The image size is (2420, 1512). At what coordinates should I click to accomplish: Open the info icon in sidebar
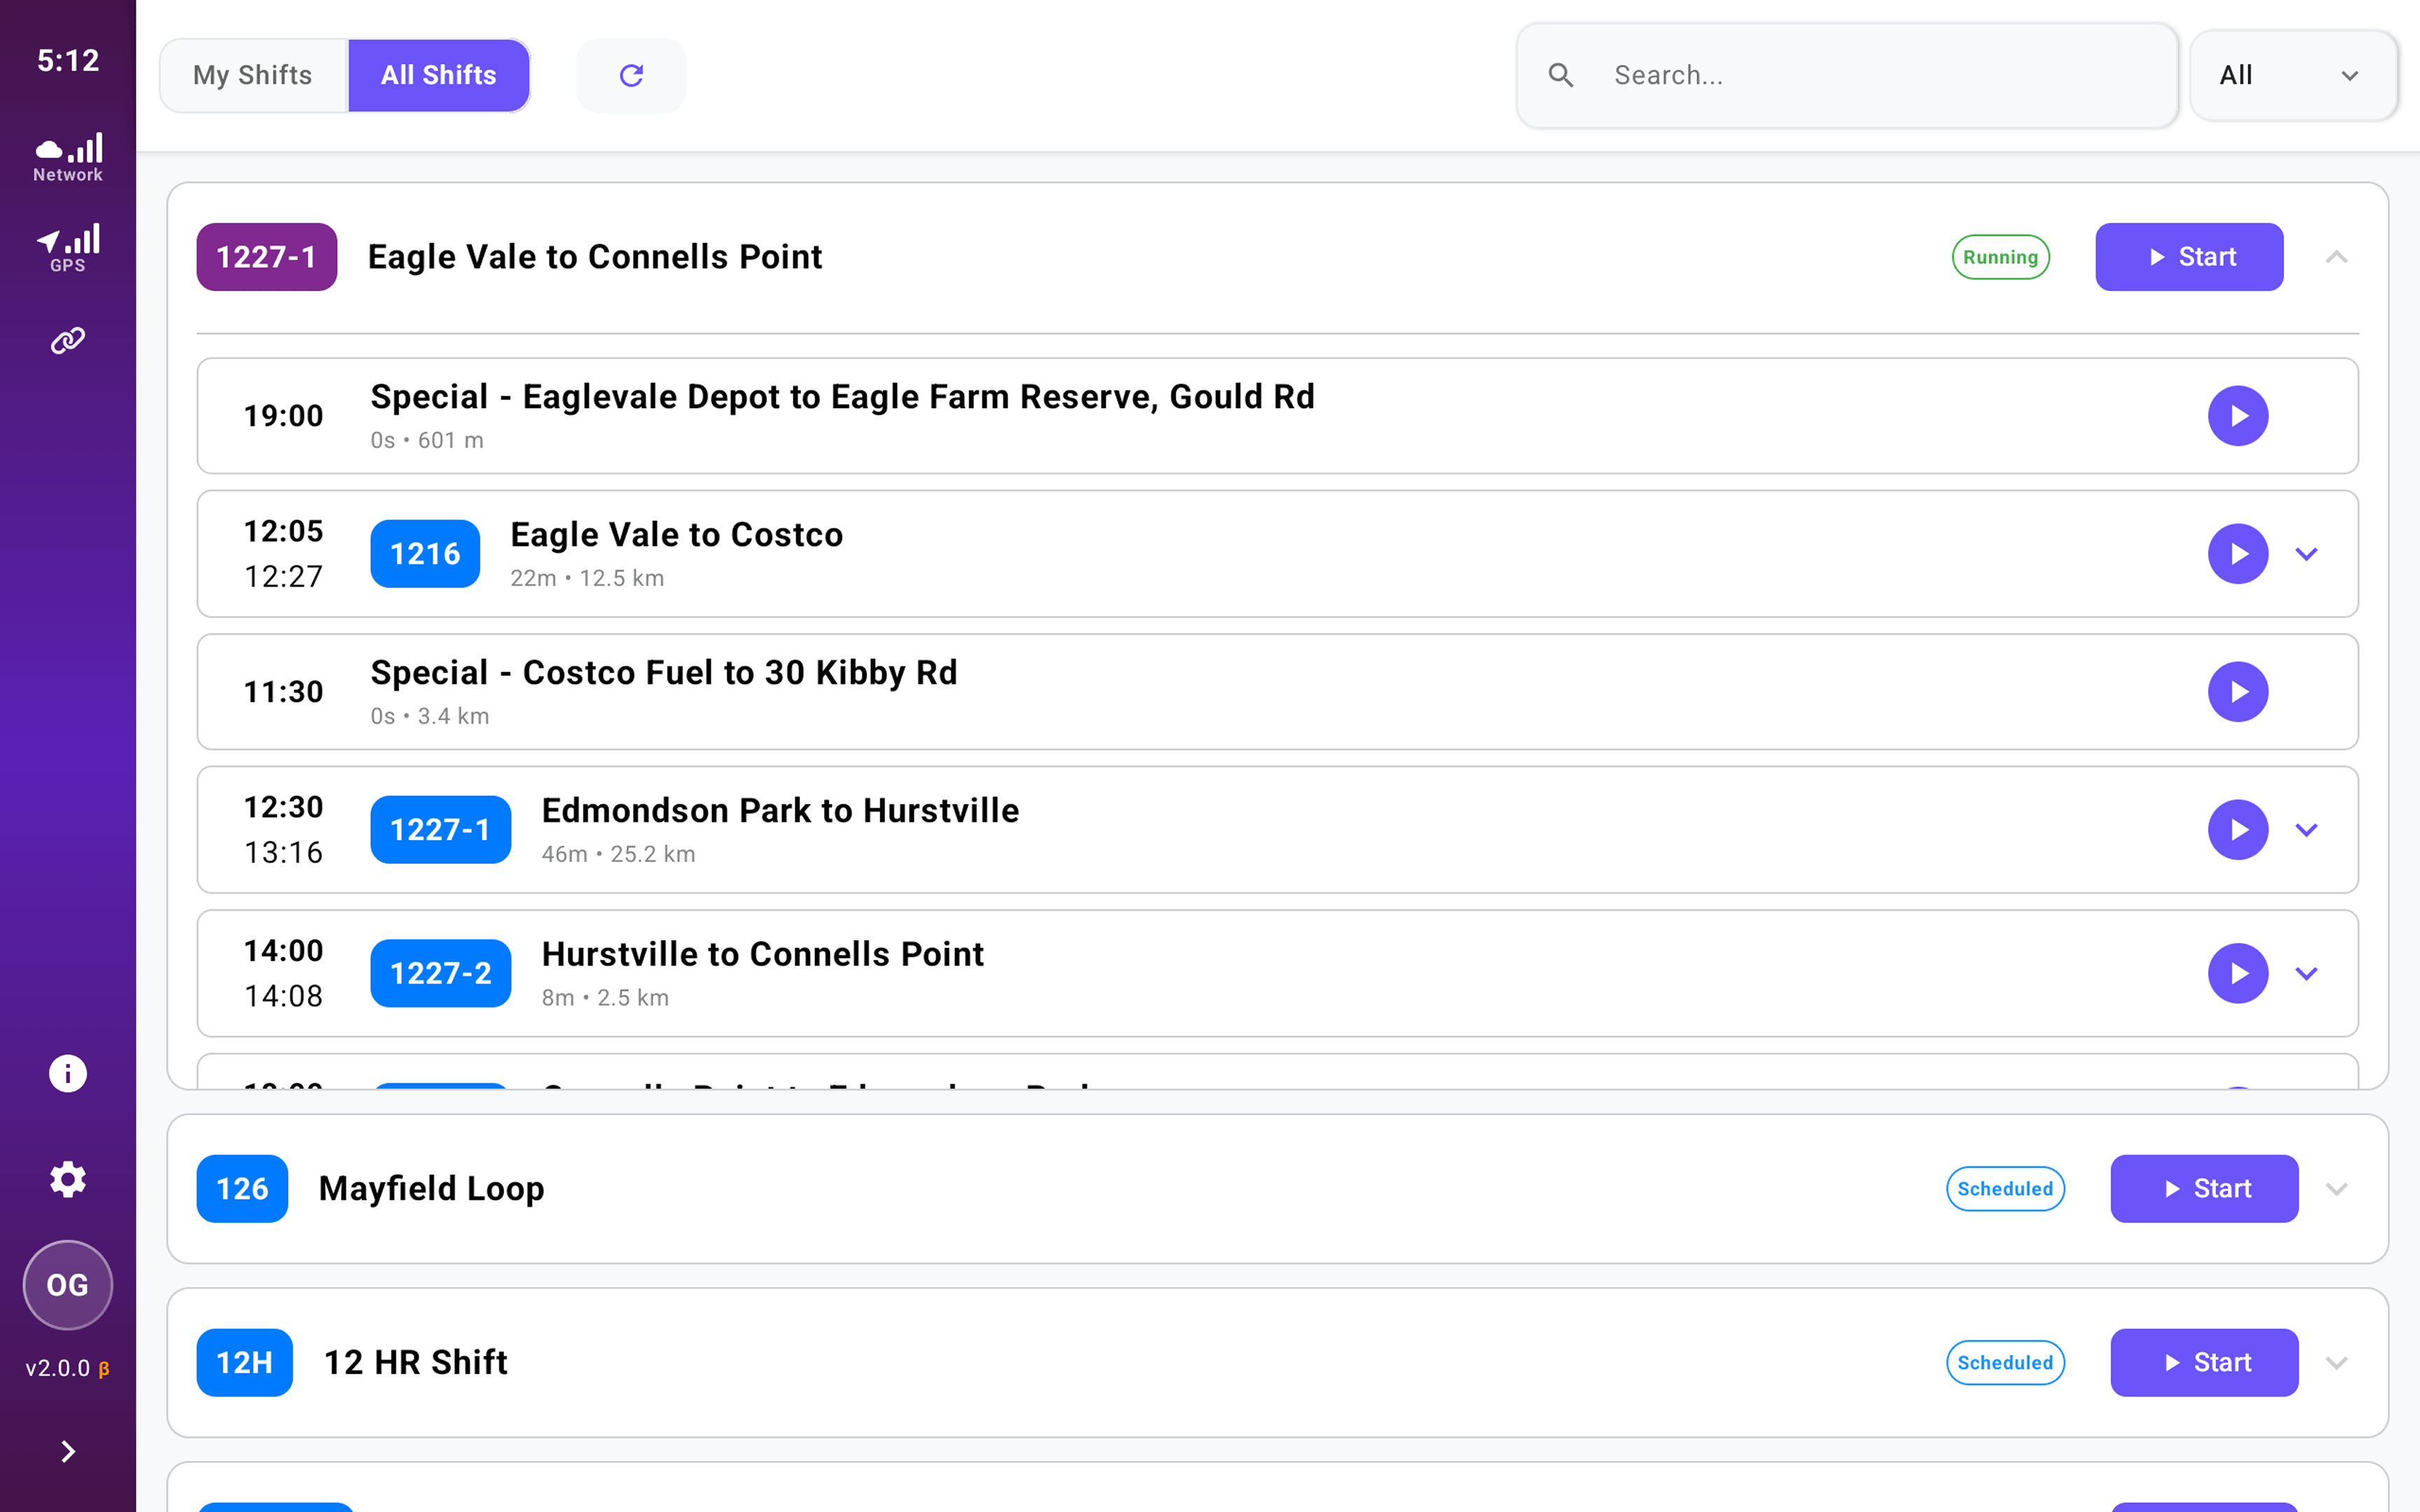tap(68, 1073)
